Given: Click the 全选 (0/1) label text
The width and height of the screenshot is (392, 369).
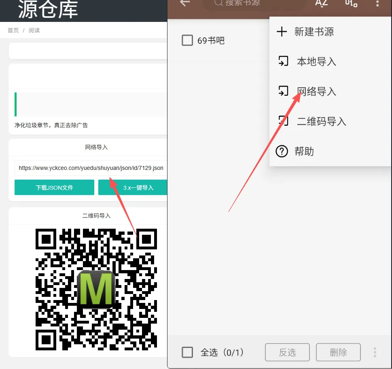Looking at the screenshot, I should click(x=222, y=352).
